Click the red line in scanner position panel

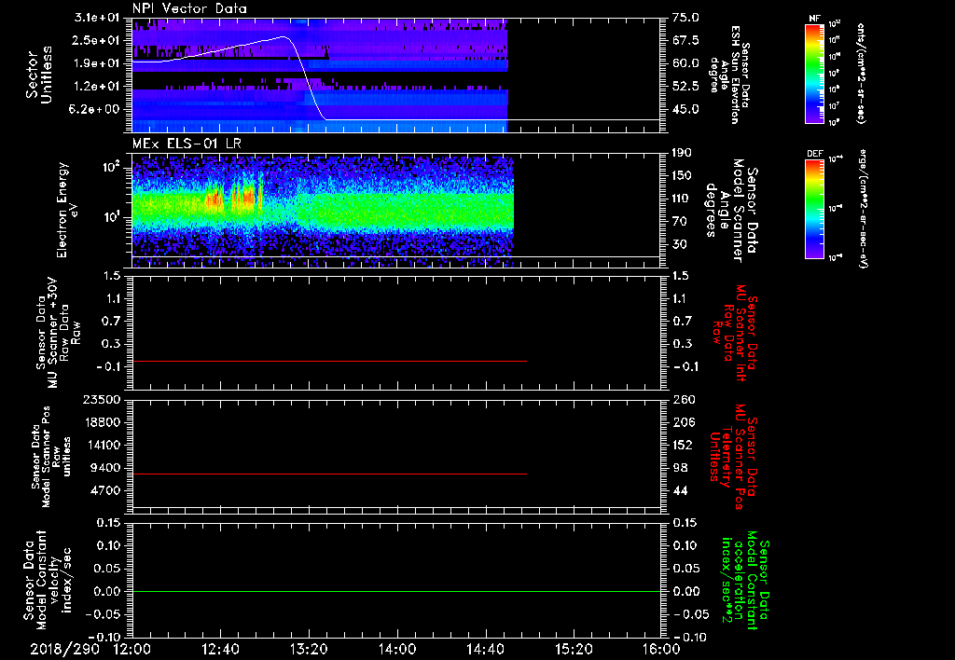pos(329,474)
